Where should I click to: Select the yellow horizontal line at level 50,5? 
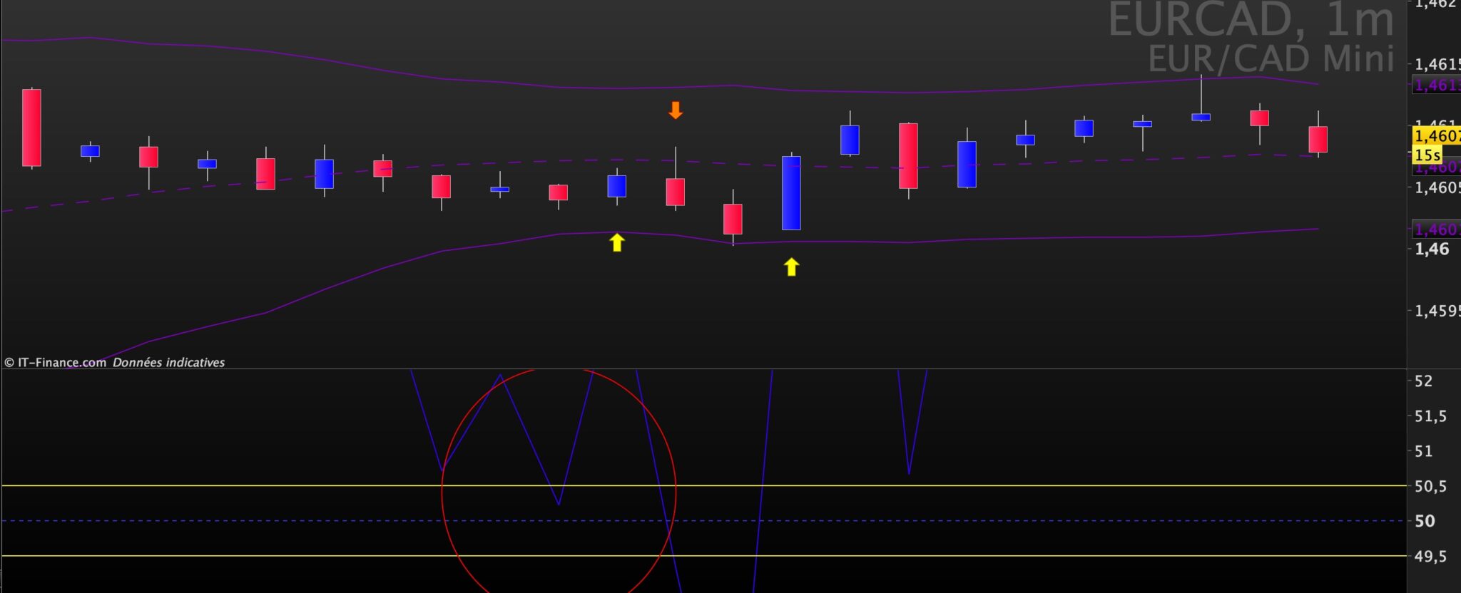click(x=703, y=486)
